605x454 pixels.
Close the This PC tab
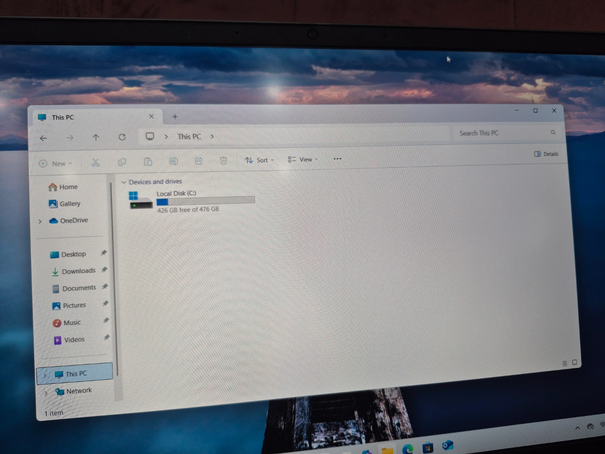click(x=152, y=116)
